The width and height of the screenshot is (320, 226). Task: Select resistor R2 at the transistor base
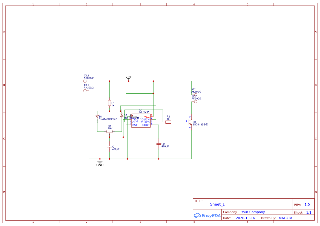point(168,122)
